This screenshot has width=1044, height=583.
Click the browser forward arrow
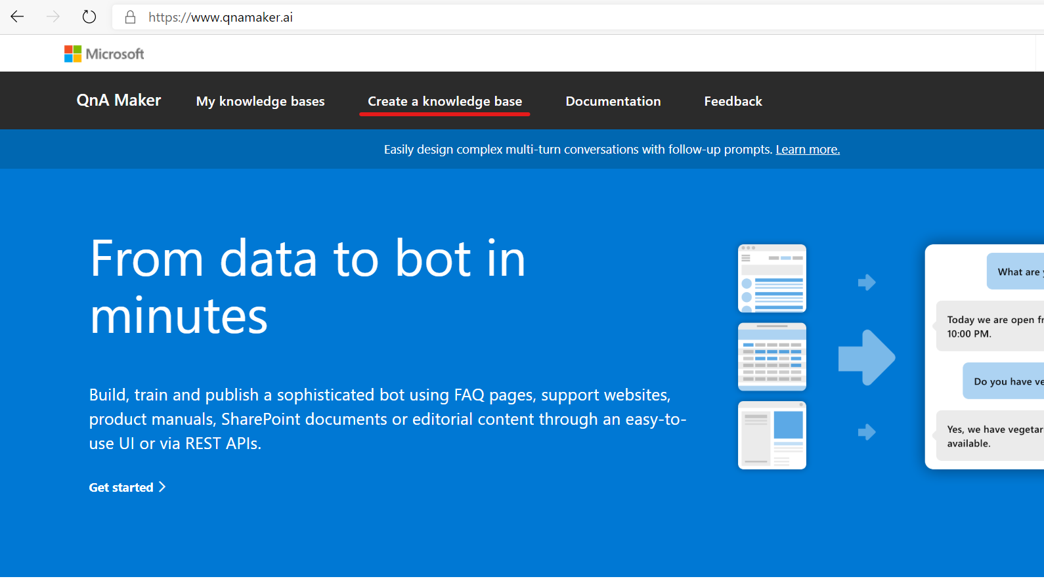[53, 17]
